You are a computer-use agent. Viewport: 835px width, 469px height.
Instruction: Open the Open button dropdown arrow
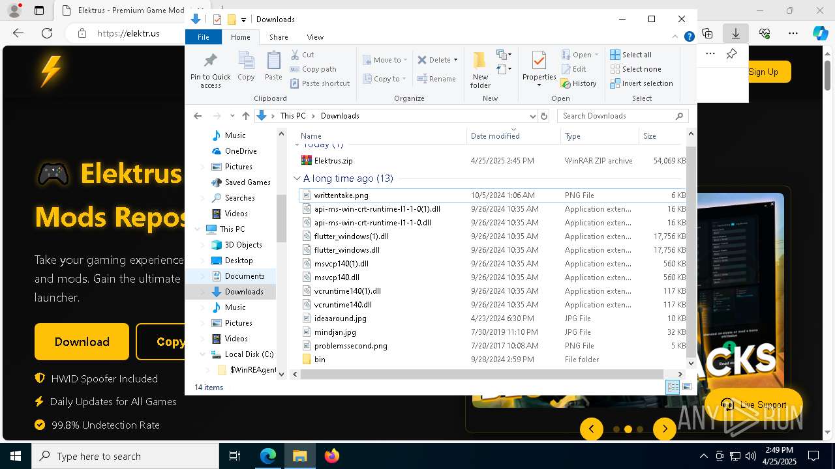coord(596,55)
